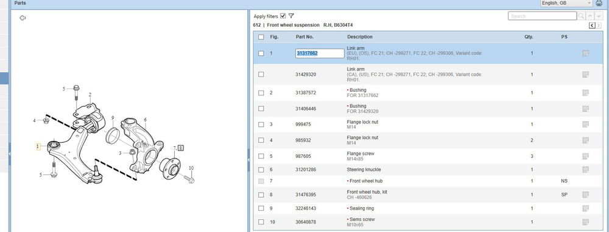This screenshot has width=609, height=232.
Task: Open note icon for Sems screw row
Action: (586, 222)
